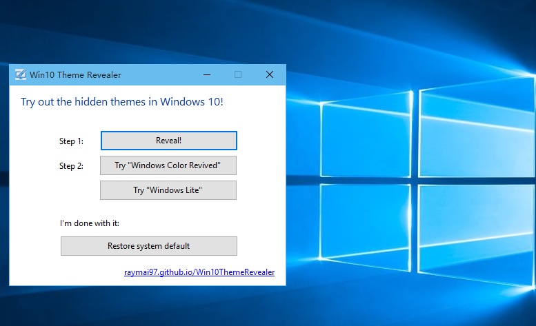Open the raymai97.github.io/Win10ThemeRevealer link
The image size is (536, 326).
[x=199, y=272]
